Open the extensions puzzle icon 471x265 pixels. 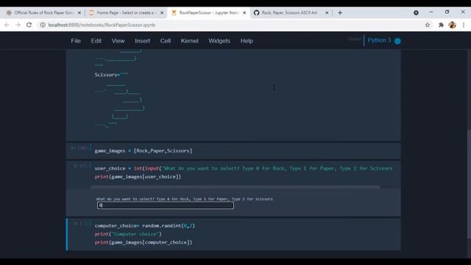point(441,25)
